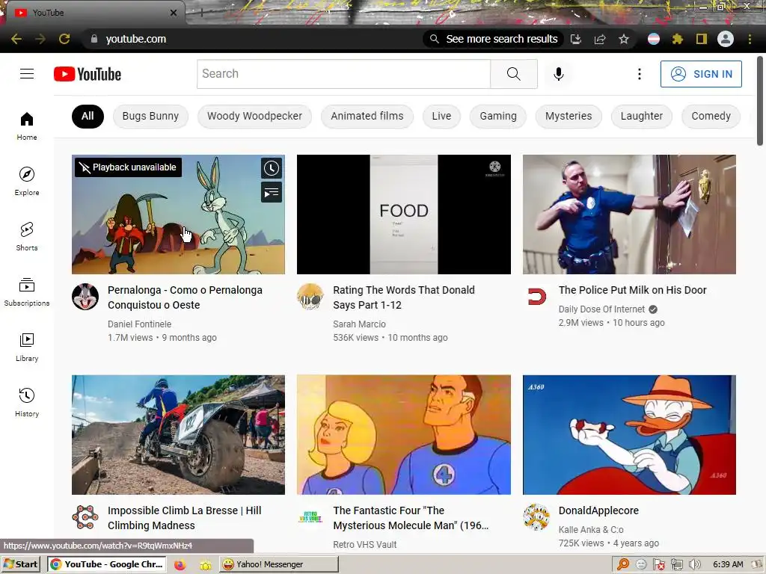Viewport: 766px width, 574px height.
Task: Click the youtube.com address bar URL
Action: pyautogui.click(x=136, y=39)
